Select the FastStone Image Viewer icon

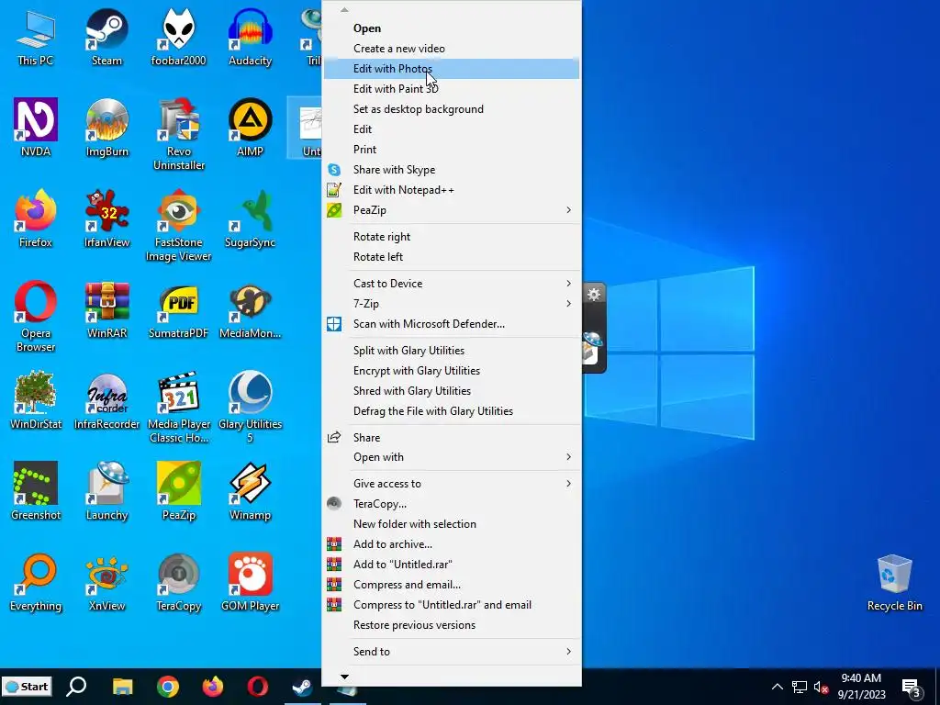179,226
